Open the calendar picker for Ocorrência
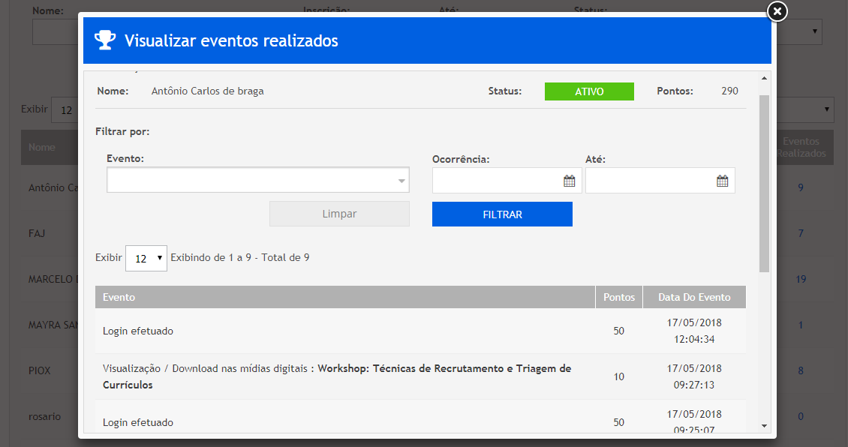848x447 pixels. point(569,181)
